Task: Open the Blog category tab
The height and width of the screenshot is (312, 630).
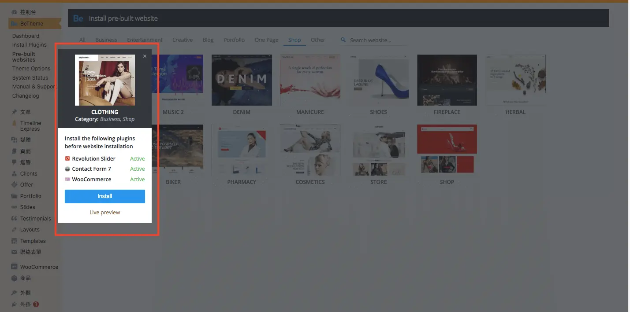Action: [x=208, y=40]
